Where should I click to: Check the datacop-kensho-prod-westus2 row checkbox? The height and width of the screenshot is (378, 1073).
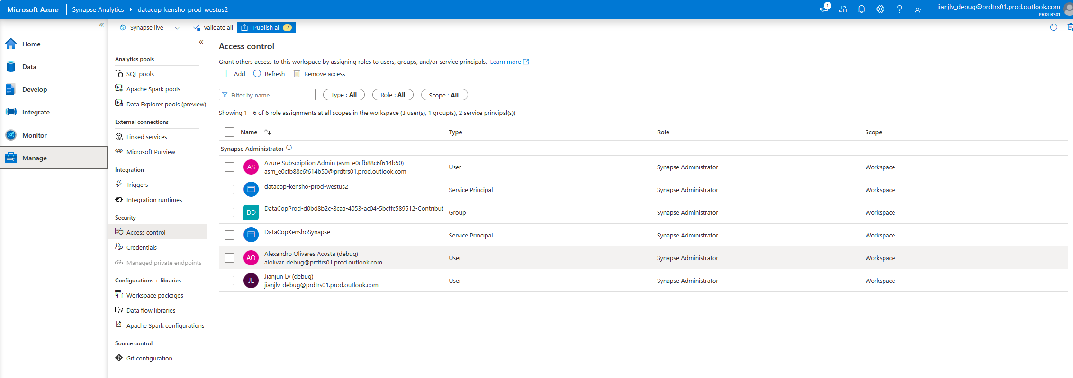coord(229,190)
